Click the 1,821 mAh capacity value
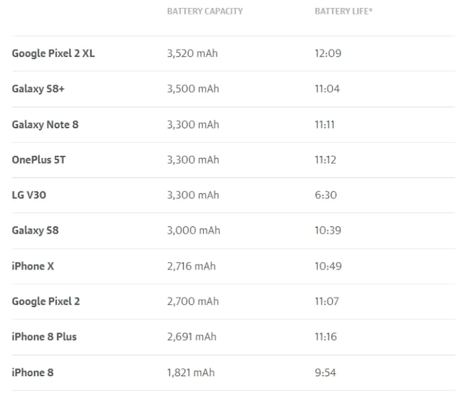The image size is (461, 395). click(x=190, y=372)
